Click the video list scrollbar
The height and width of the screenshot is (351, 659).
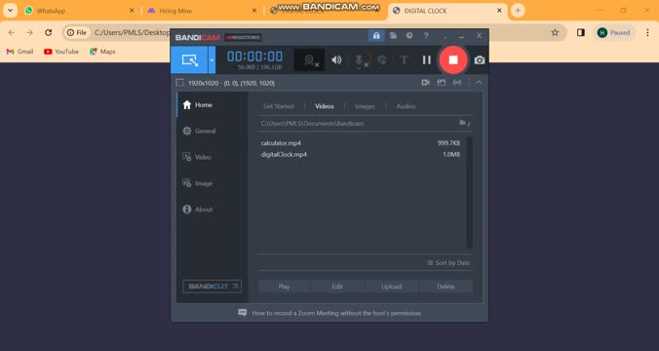coord(470,192)
